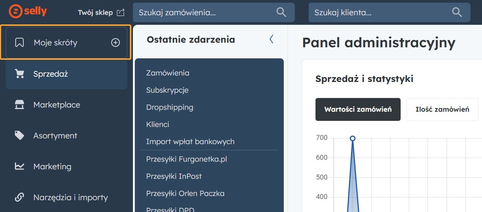Viewport: 482px width, 212px height.
Task: Click the Sprzedaż shopping cart icon
Action: click(x=19, y=74)
